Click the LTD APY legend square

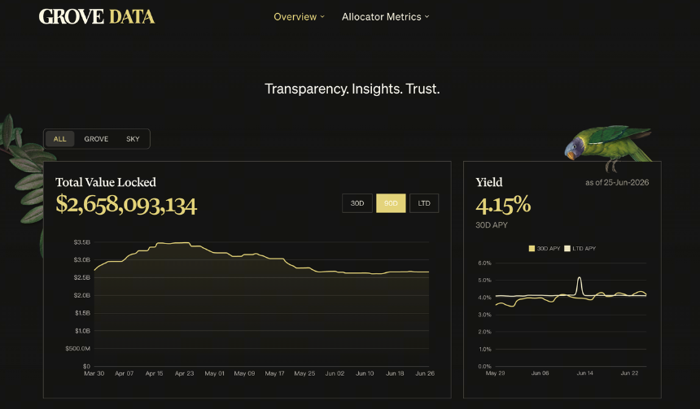pos(567,249)
